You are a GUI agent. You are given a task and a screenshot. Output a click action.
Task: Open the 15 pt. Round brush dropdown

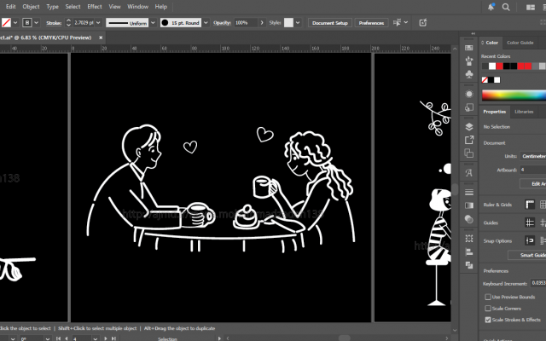pyautogui.click(x=206, y=23)
